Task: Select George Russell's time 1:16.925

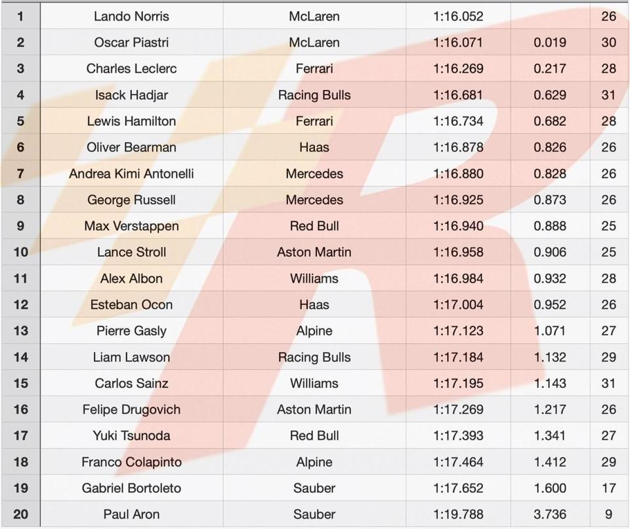Action: 458,200
